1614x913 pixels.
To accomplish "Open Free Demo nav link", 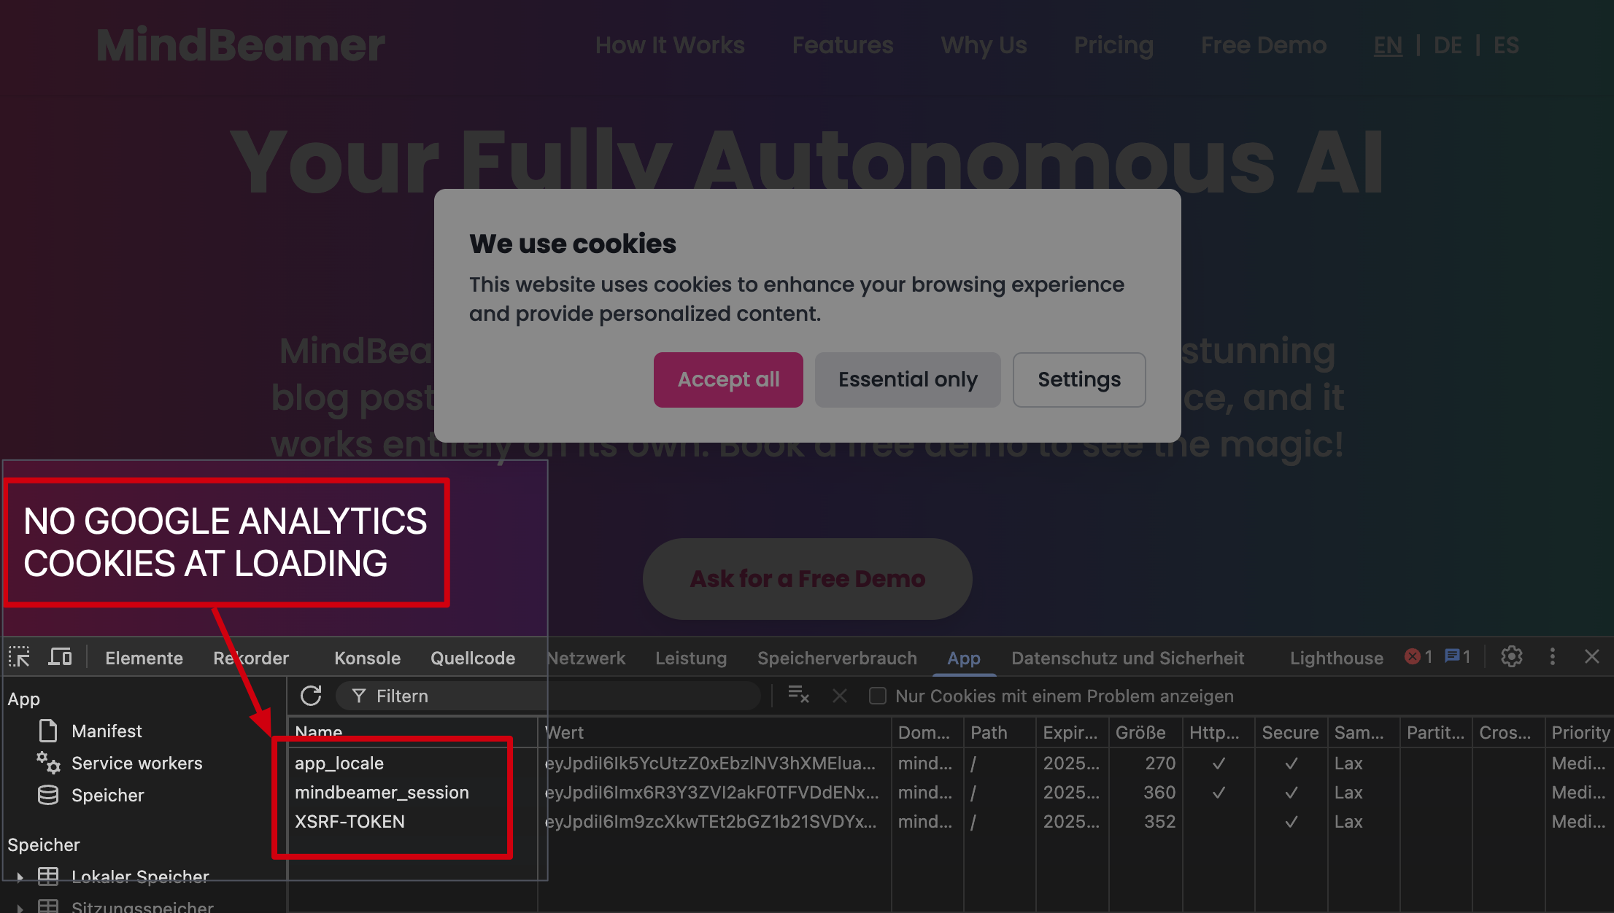I will [x=1264, y=45].
